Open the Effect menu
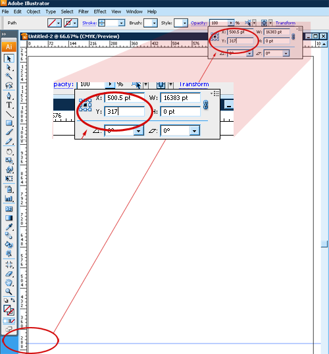 (x=100, y=12)
